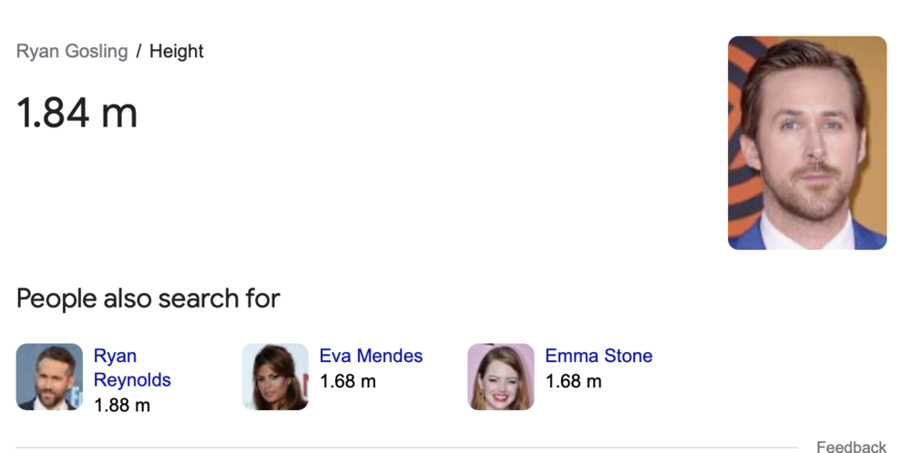Open the Emma Stone thumbnail photo

click(x=501, y=377)
